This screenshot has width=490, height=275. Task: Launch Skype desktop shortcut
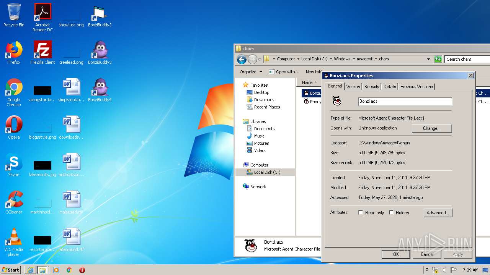click(14, 165)
